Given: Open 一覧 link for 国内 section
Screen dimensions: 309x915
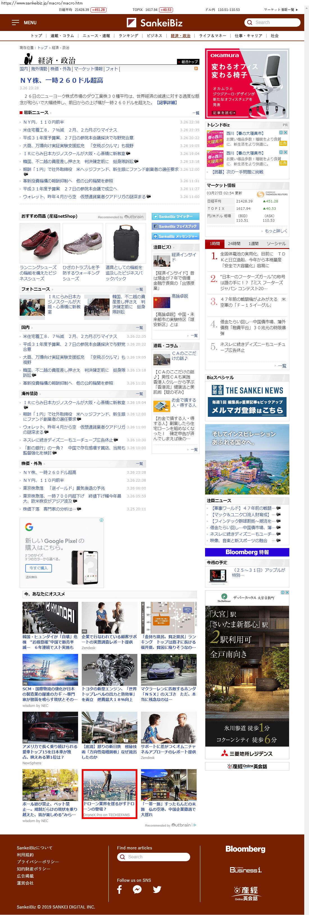Looking at the screenshot, I should click(x=139, y=328).
